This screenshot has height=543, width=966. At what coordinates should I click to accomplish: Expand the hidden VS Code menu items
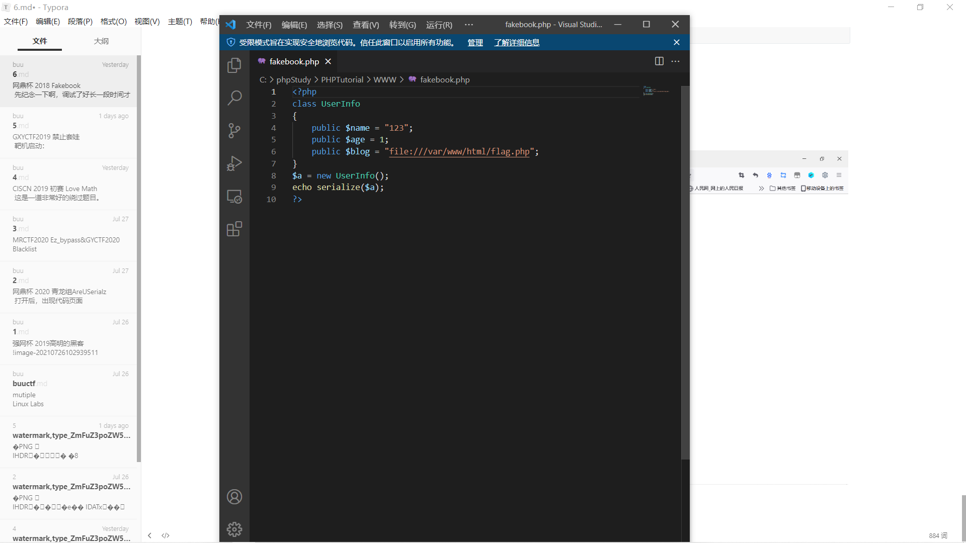[468, 25]
